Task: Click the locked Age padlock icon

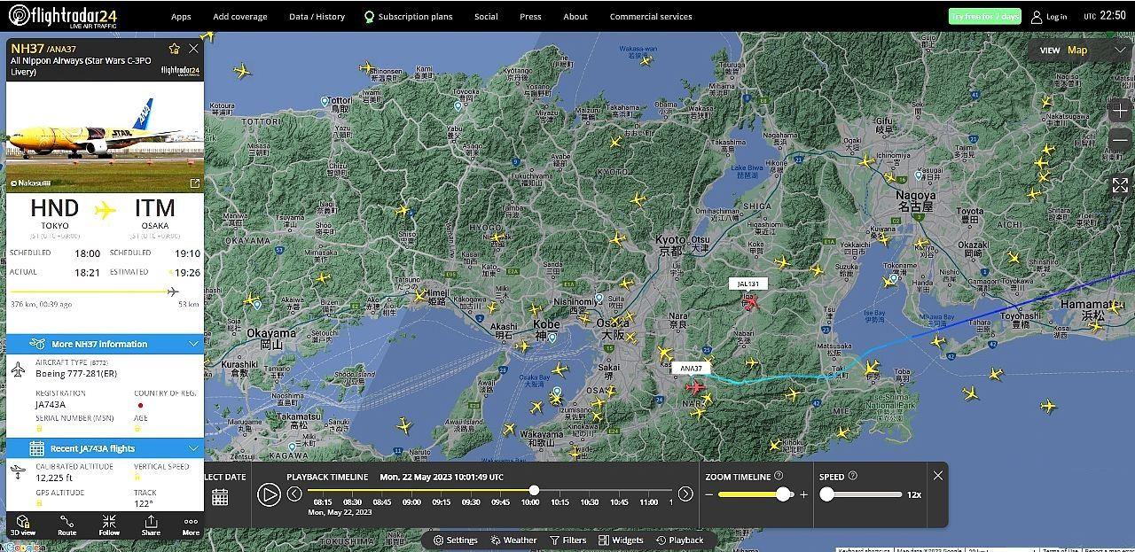Action: [137, 429]
